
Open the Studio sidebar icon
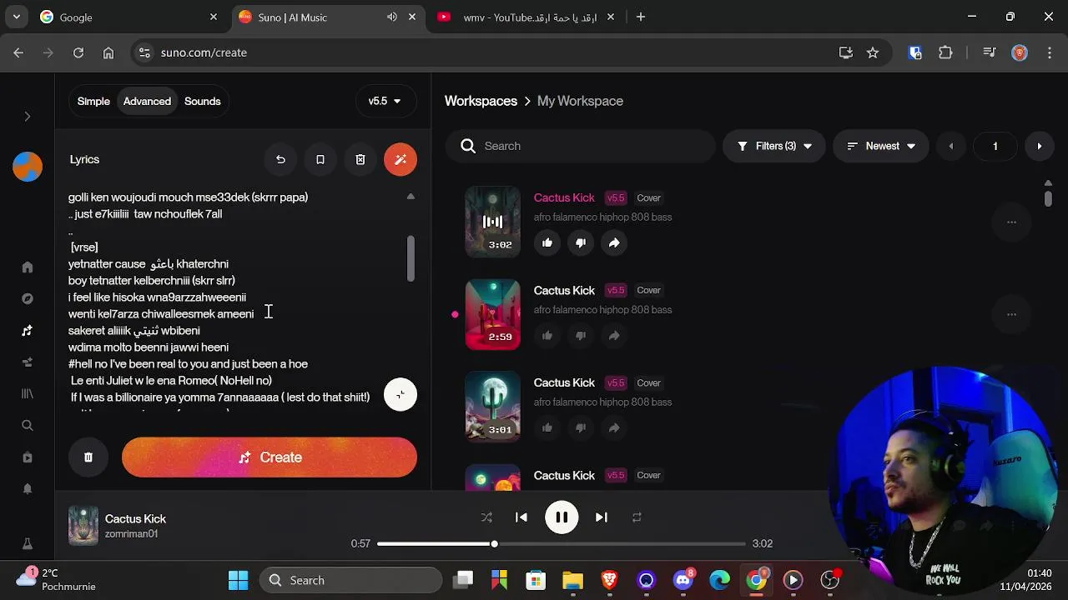[28, 362]
